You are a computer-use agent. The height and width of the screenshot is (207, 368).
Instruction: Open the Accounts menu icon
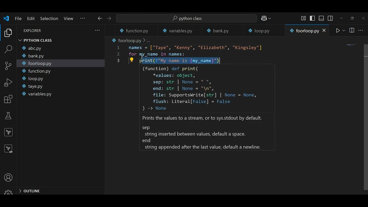[x=8, y=177]
